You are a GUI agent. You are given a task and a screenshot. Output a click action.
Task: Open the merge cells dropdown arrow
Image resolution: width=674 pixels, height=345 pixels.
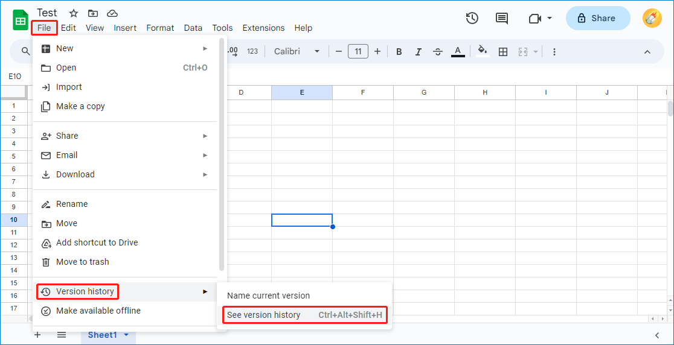pyautogui.click(x=536, y=52)
